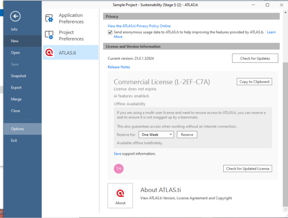288x218 pixels.
Task: Click the Save support information link
Action: [118, 154]
